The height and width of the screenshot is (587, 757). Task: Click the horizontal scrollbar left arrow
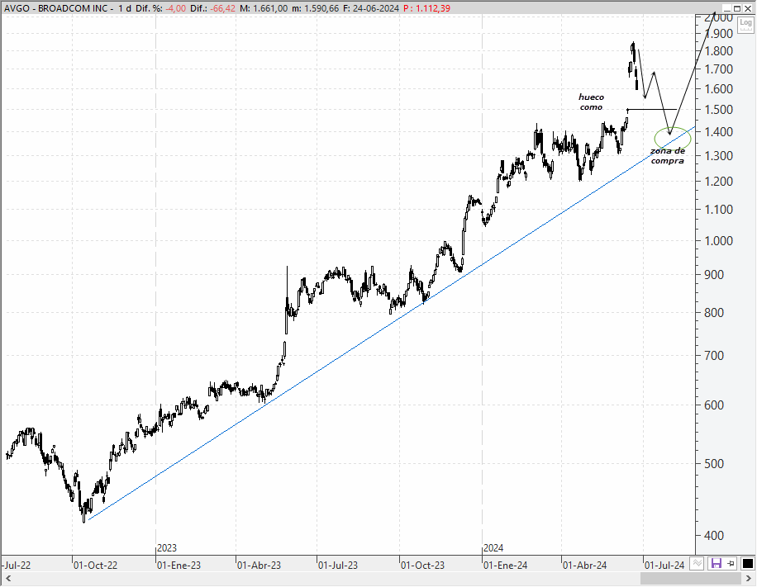point(7,578)
